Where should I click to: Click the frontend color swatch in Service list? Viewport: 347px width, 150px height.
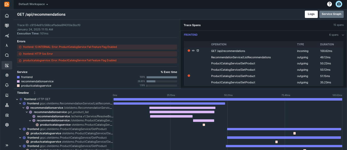click(x=18, y=77)
